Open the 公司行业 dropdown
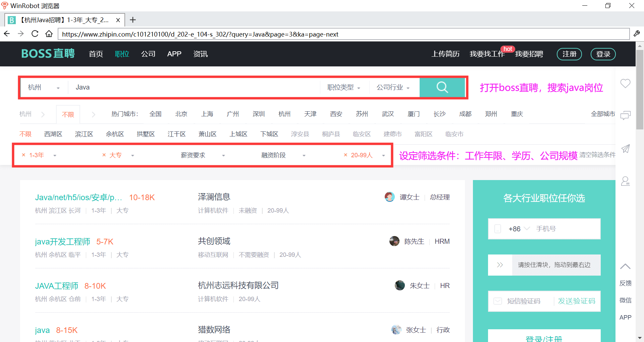Screen dimensions: 644x342 click(x=393, y=88)
